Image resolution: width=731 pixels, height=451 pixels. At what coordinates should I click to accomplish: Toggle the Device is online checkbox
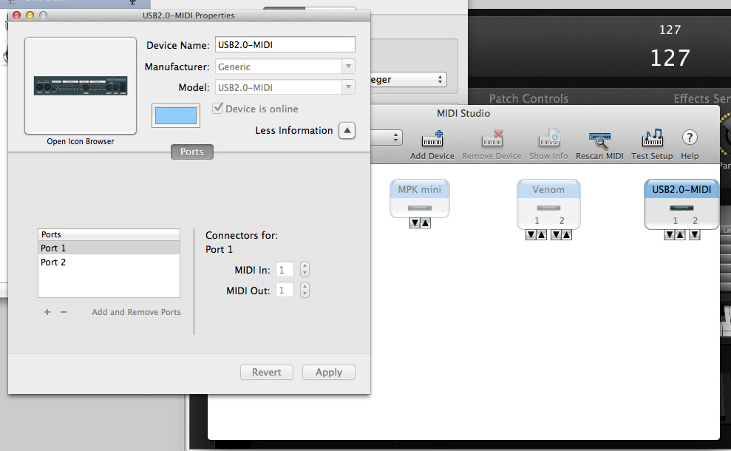[x=218, y=108]
